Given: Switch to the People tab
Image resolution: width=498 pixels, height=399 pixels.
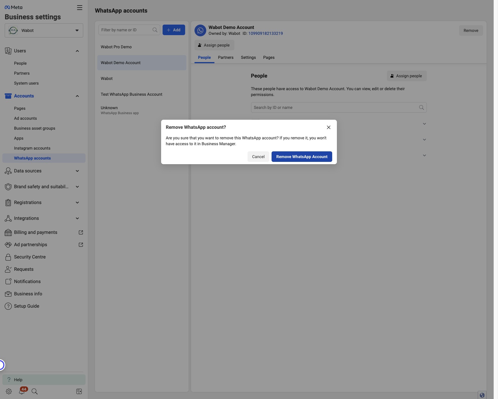Looking at the screenshot, I should [204, 57].
